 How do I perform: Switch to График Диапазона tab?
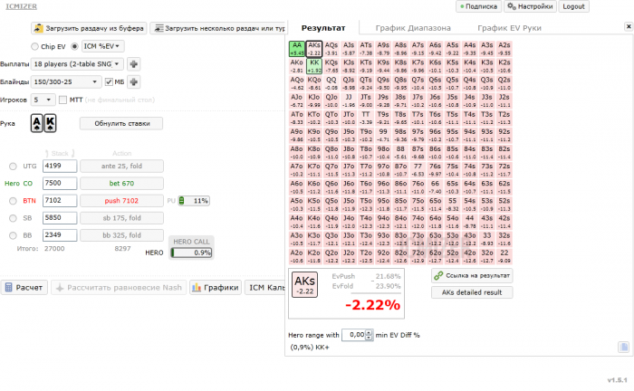click(413, 28)
